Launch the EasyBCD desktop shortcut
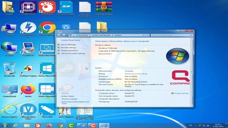 (x=28, y=49)
